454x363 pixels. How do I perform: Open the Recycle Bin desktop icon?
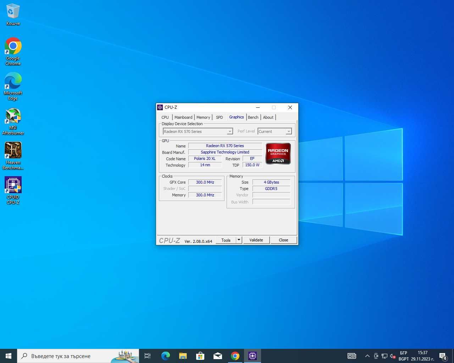click(x=13, y=15)
